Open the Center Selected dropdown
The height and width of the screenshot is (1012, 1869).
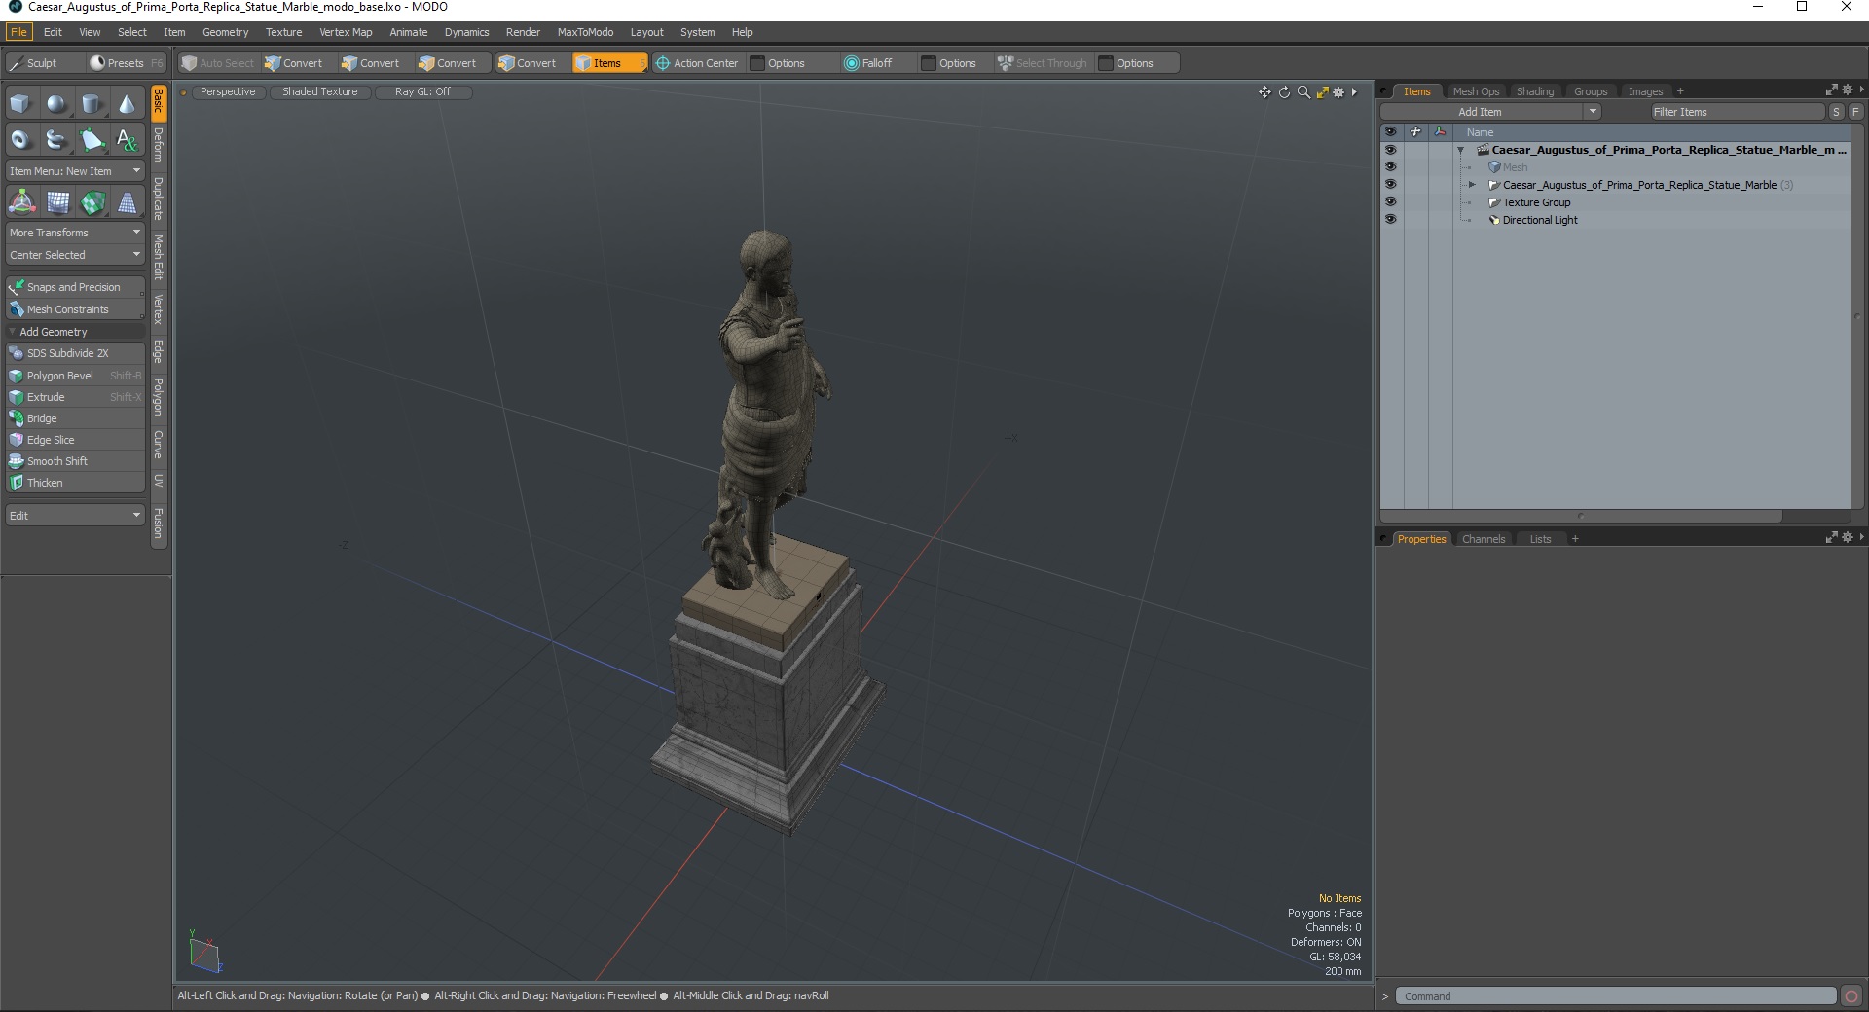(x=75, y=255)
